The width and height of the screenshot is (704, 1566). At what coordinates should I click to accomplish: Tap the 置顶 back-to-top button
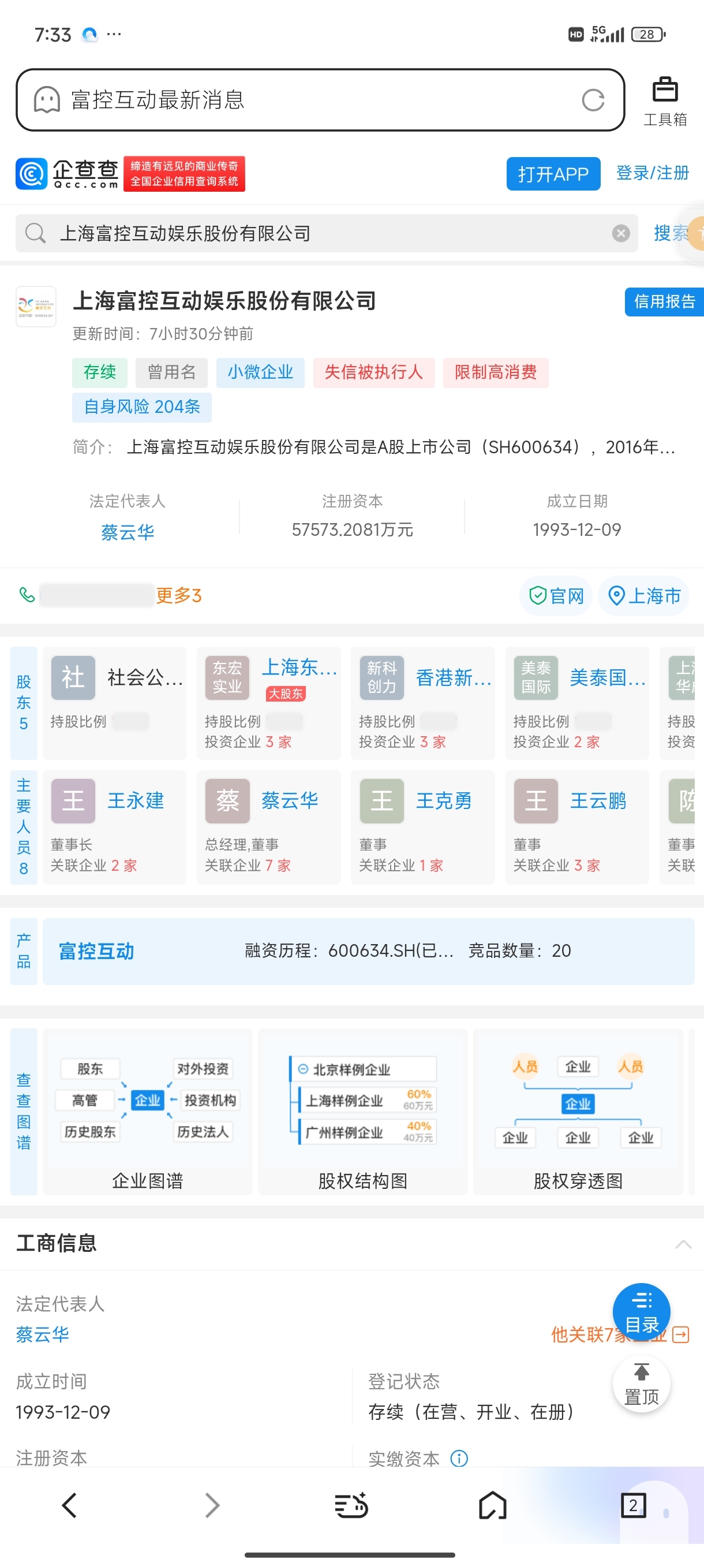coord(642,1384)
